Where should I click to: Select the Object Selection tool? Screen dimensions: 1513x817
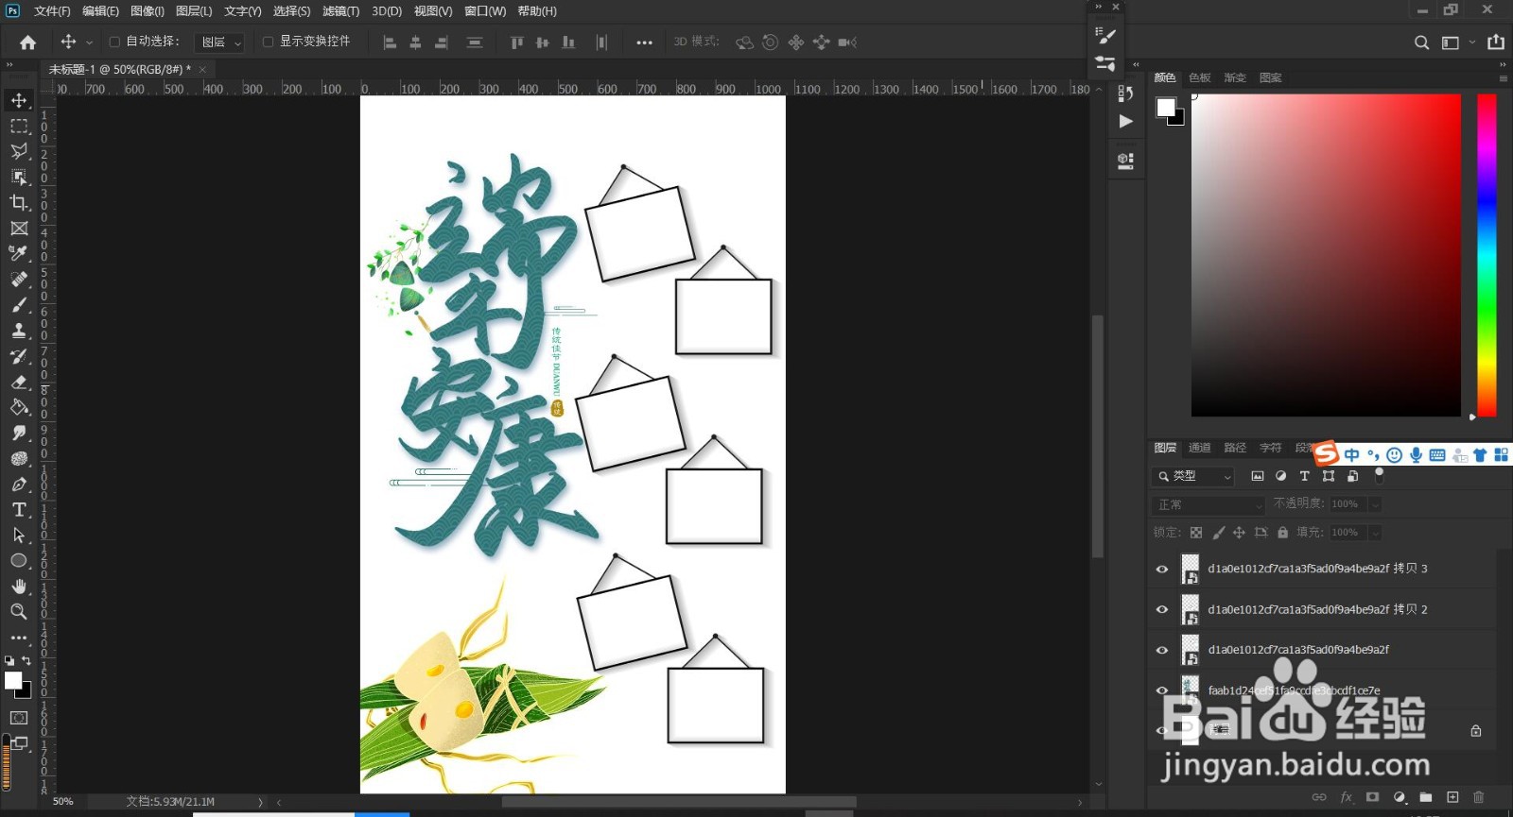pyautogui.click(x=19, y=177)
